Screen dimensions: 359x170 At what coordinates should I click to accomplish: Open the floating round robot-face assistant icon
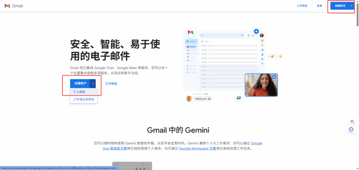351,129
